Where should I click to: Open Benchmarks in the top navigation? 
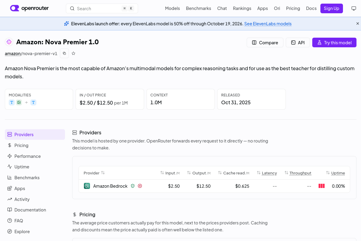pos(199,8)
